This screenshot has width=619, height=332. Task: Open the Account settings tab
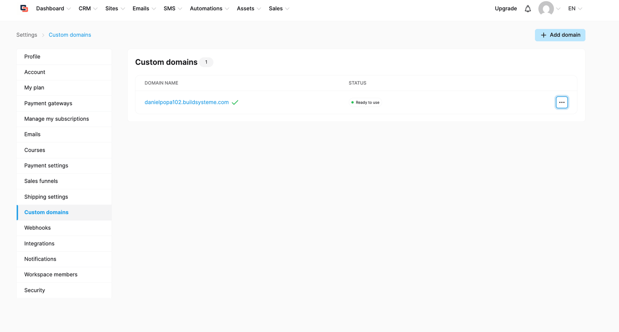(x=64, y=72)
